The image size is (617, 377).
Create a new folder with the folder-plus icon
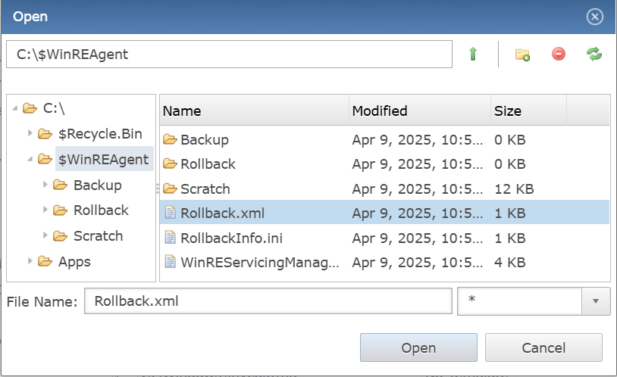tap(522, 55)
